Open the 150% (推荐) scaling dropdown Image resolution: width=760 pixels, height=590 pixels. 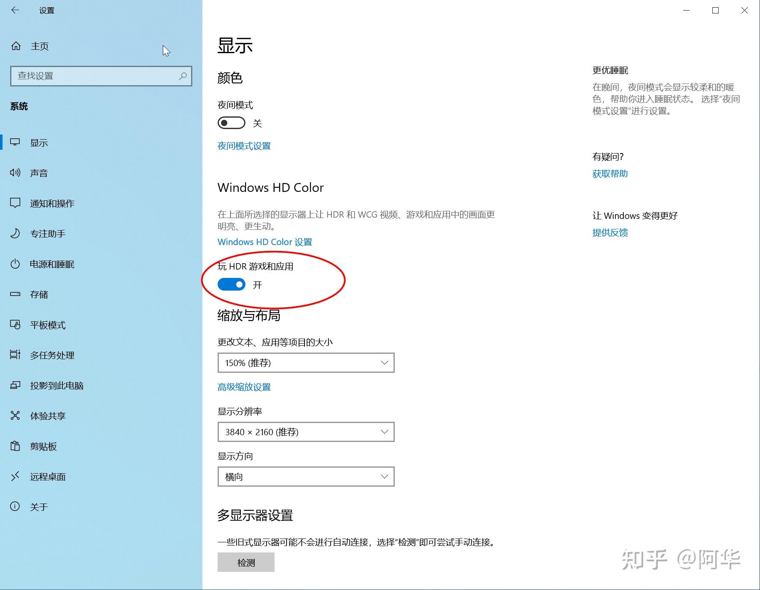(x=306, y=363)
